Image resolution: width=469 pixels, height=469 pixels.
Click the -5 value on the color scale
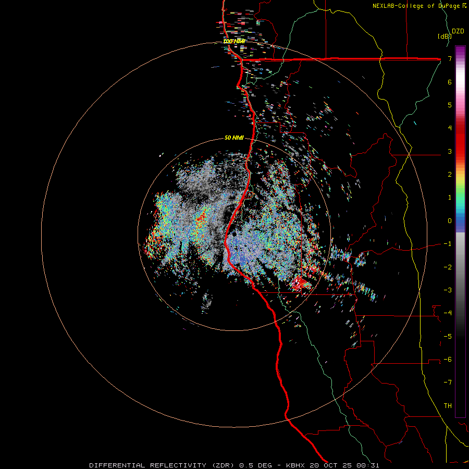[x=448, y=337]
